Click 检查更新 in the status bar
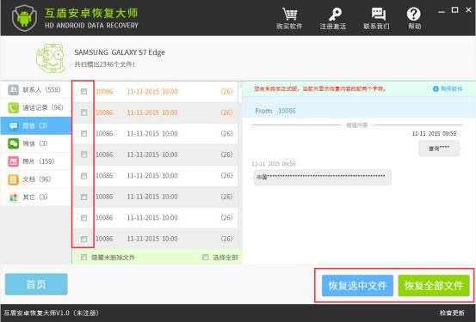This screenshot has height=322, width=476. pyautogui.click(x=452, y=313)
